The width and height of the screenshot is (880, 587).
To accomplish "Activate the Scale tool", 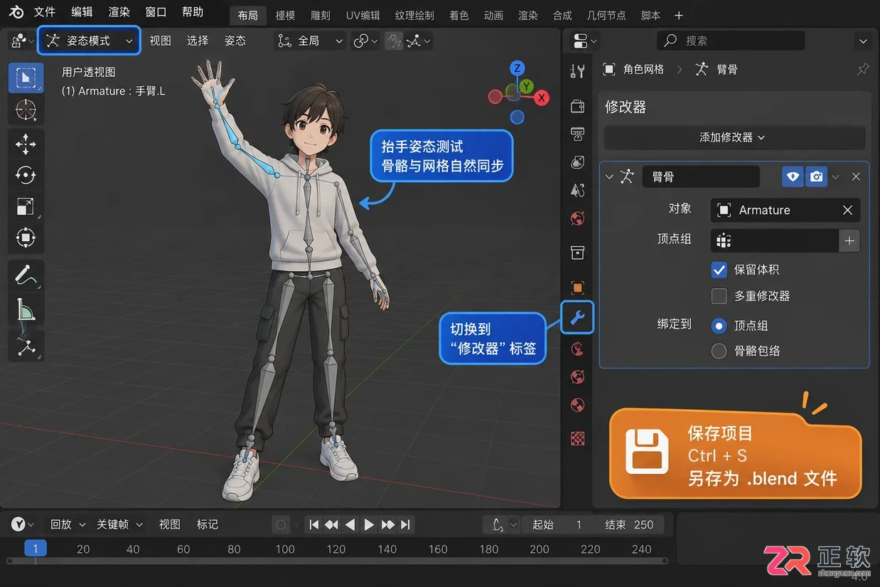I will [26, 206].
